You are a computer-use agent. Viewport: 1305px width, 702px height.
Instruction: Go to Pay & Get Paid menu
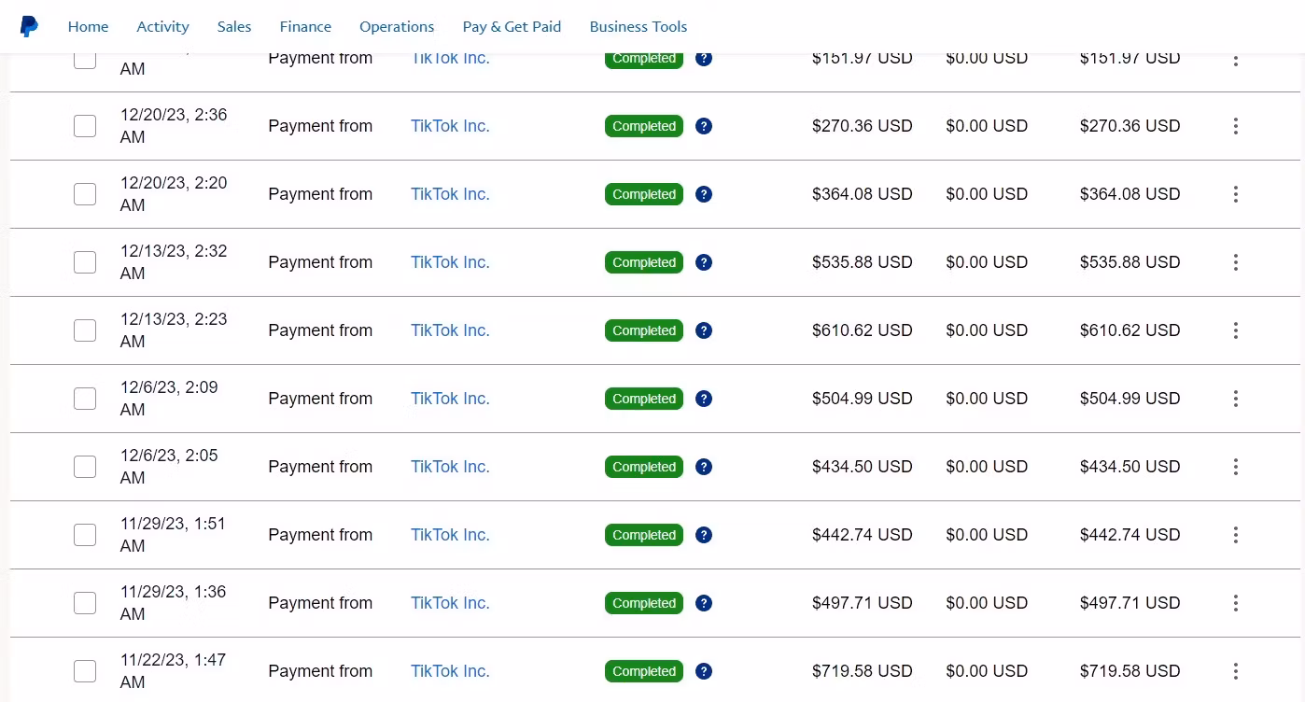pos(512,26)
